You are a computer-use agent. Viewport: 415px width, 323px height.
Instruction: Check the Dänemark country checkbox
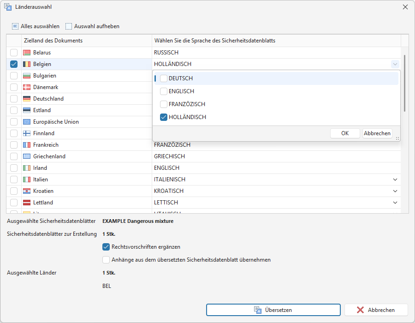14,87
